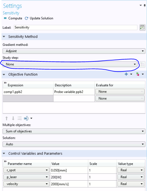Open the Solution Auto dropdown
The height and width of the screenshot is (191, 147).
74,144
